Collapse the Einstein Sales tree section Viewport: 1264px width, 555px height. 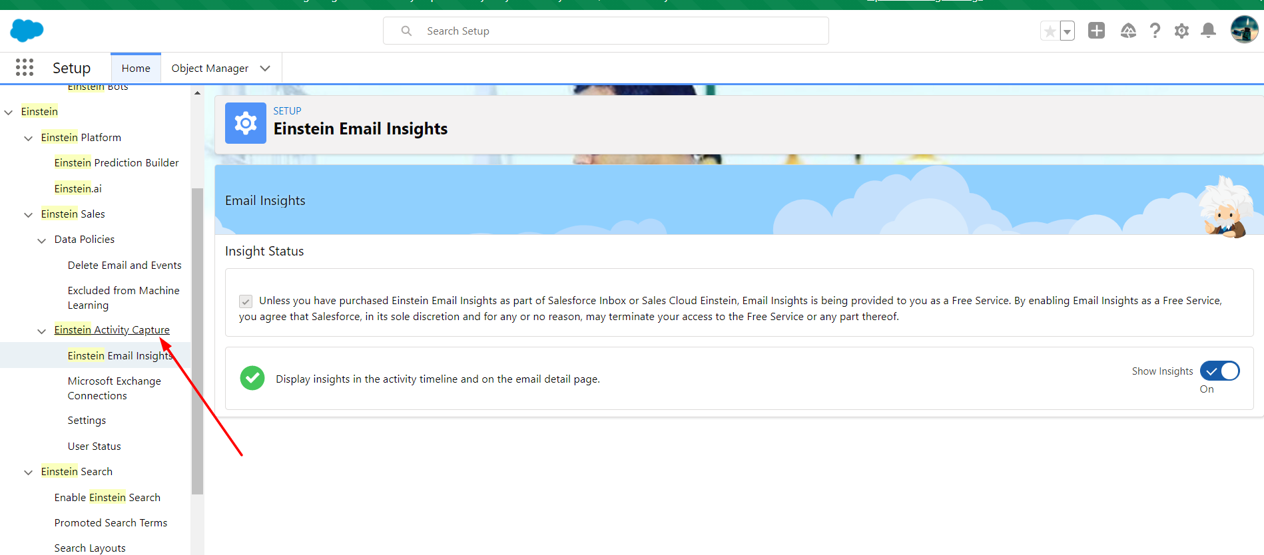(28, 214)
